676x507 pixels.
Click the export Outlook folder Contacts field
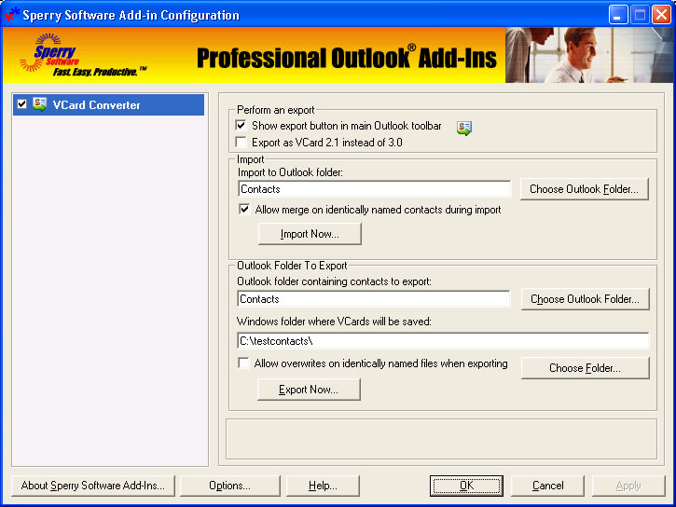[373, 299]
